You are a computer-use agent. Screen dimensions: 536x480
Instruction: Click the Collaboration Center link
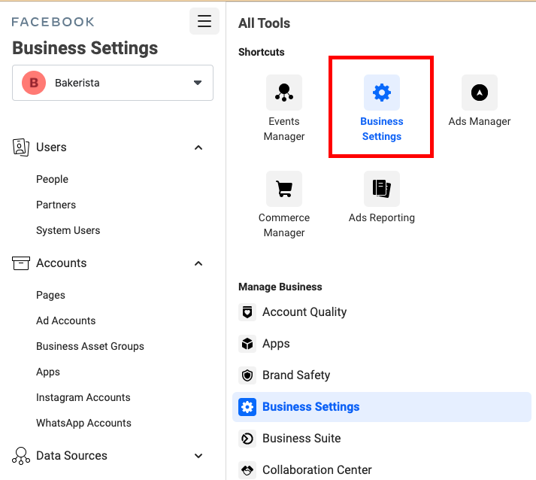click(317, 470)
